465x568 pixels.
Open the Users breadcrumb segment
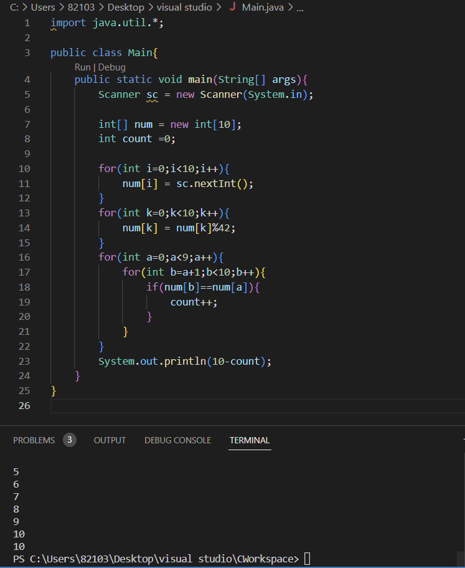point(43,7)
